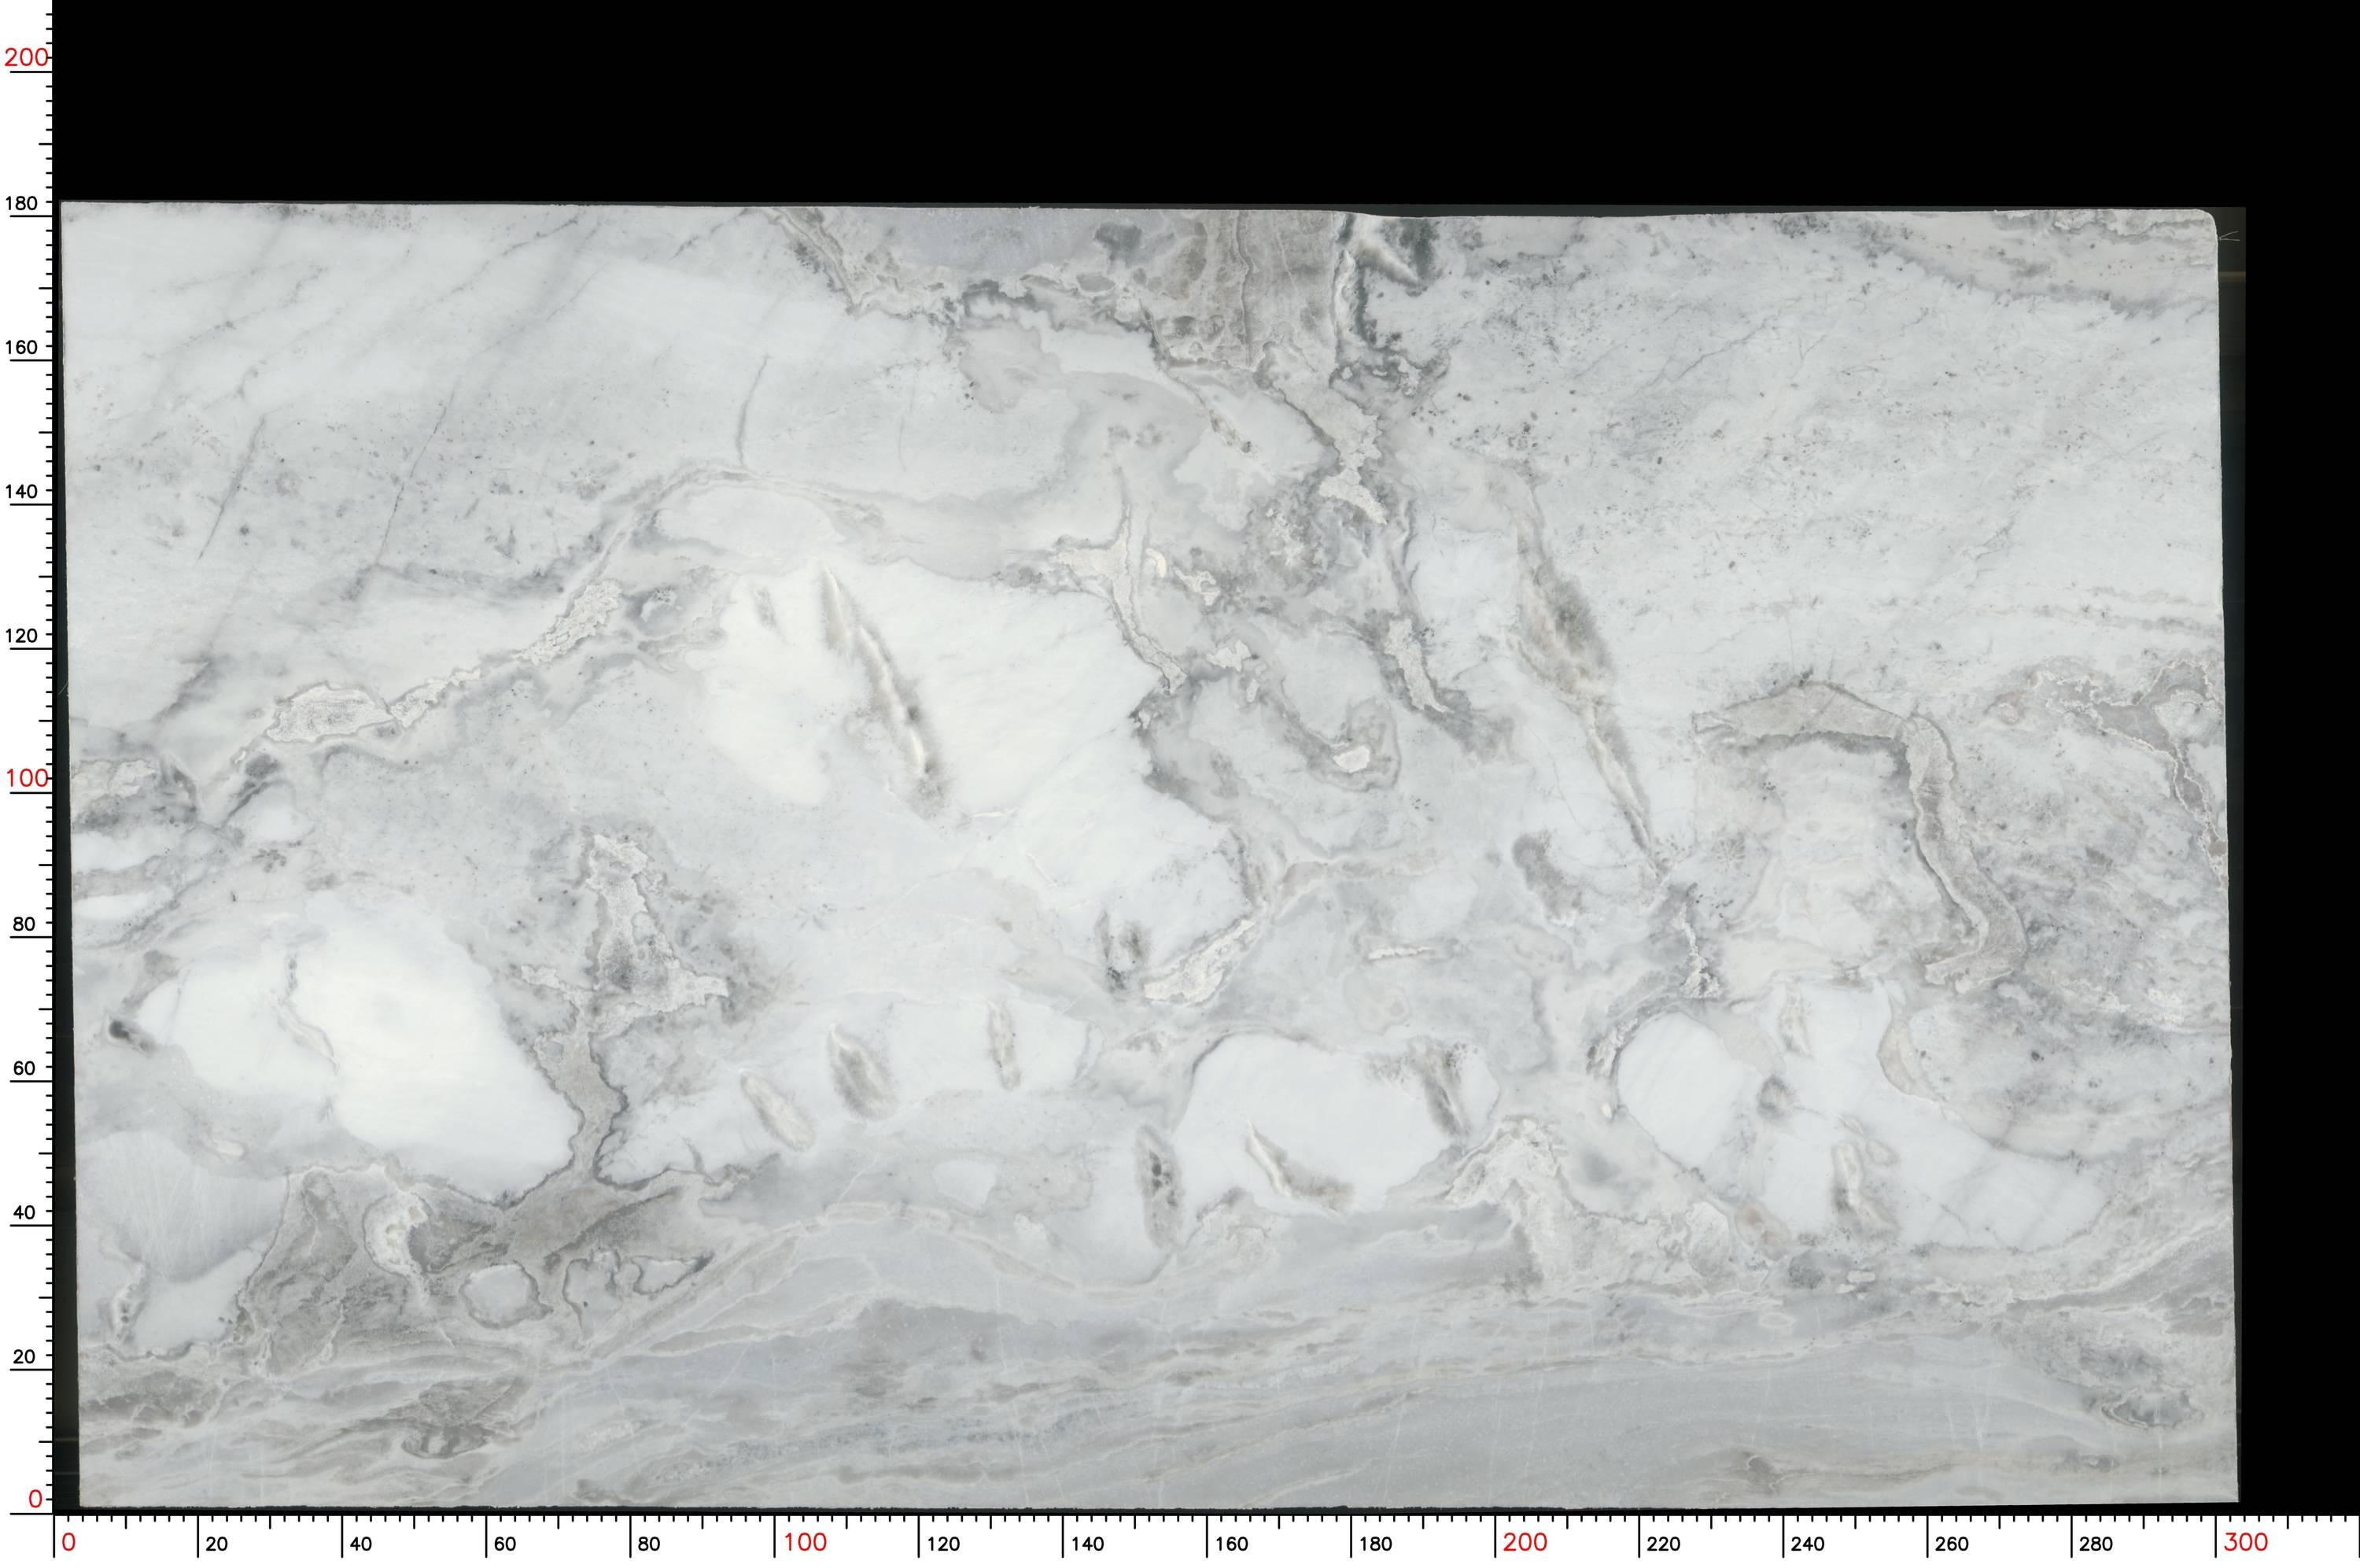Viewport: 2360px width, 1568px height.
Task: Click red "0" on the horizontal ruler
Action: pos(68,1543)
